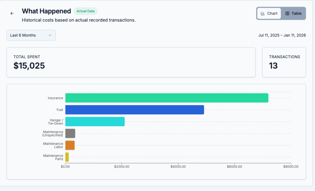Viewport: 315px width, 191px height.
Task: Click the Actual Data badge
Action: click(85, 11)
